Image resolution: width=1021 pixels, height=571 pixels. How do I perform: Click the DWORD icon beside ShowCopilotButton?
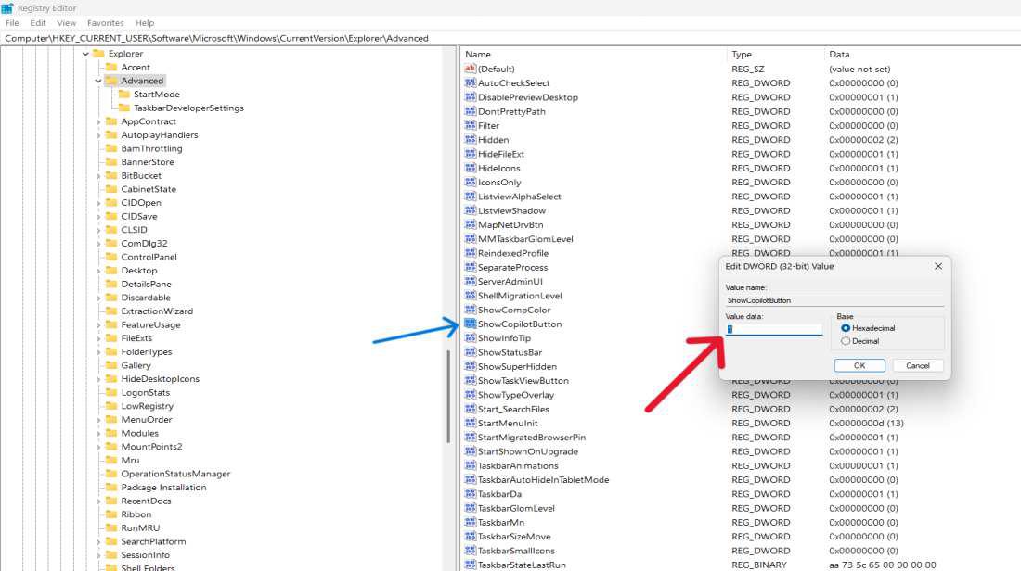[x=471, y=324]
